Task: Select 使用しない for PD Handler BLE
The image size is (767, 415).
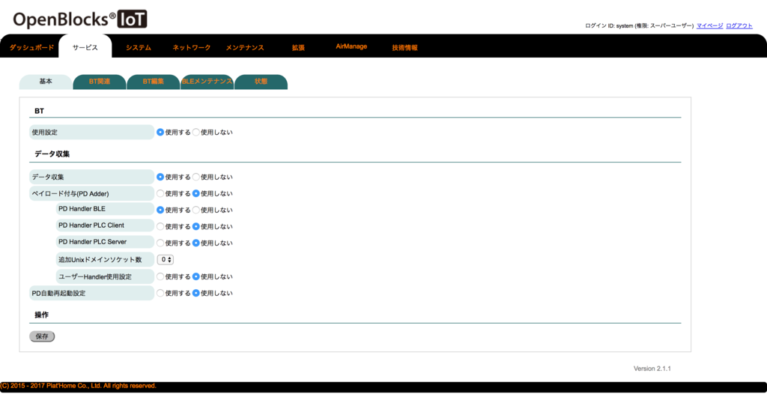Action: (195, 210)
